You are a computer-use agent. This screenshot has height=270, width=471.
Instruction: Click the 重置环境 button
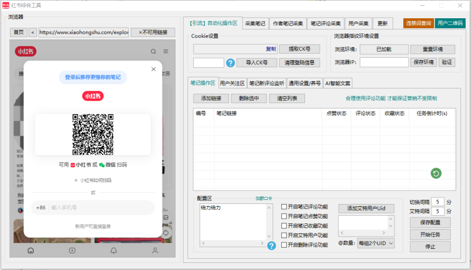pyautogui.click(x=433, y=49)
